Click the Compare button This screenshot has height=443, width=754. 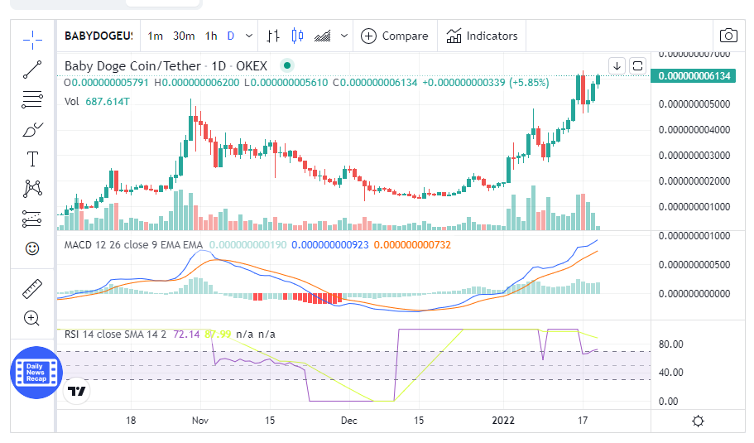tap(394, 36)
